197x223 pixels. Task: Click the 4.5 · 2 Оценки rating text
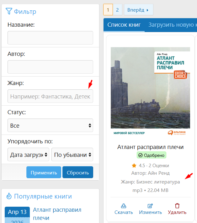154,166
